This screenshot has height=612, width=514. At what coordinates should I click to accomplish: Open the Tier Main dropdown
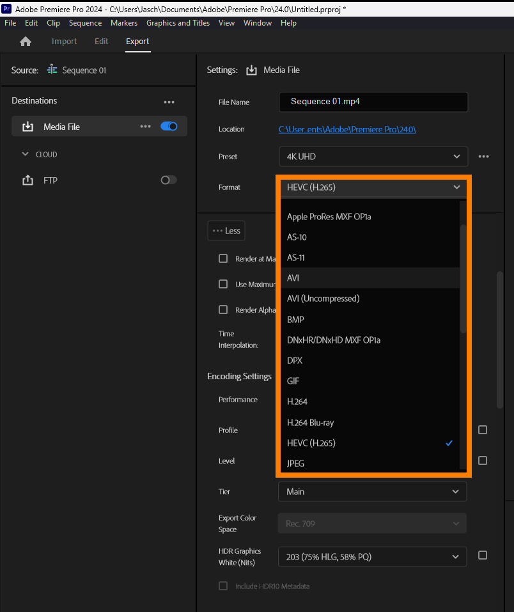372,491
